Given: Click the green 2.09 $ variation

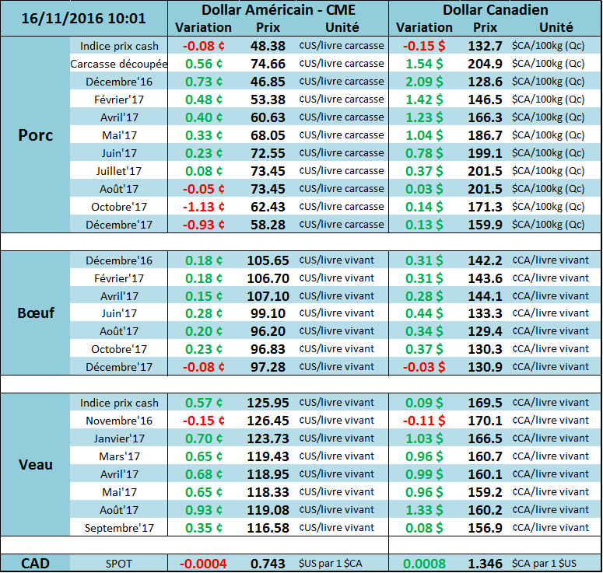Looking at the screenshot, I should [425, 82].
